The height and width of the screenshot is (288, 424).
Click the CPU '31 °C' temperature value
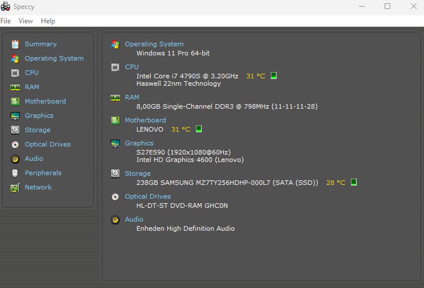pyautogui.click(x=256, y=76)
